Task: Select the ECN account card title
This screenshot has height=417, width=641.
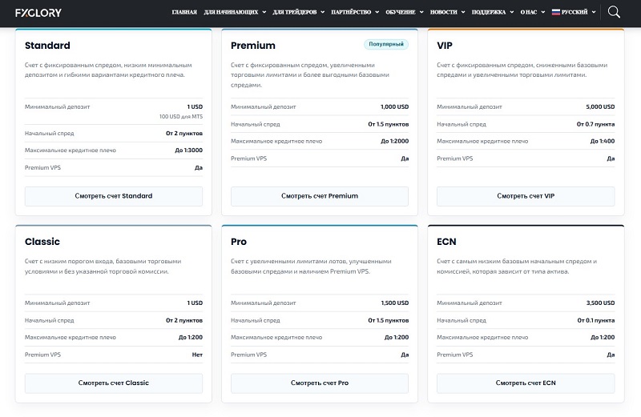Action: pos(446,242)
